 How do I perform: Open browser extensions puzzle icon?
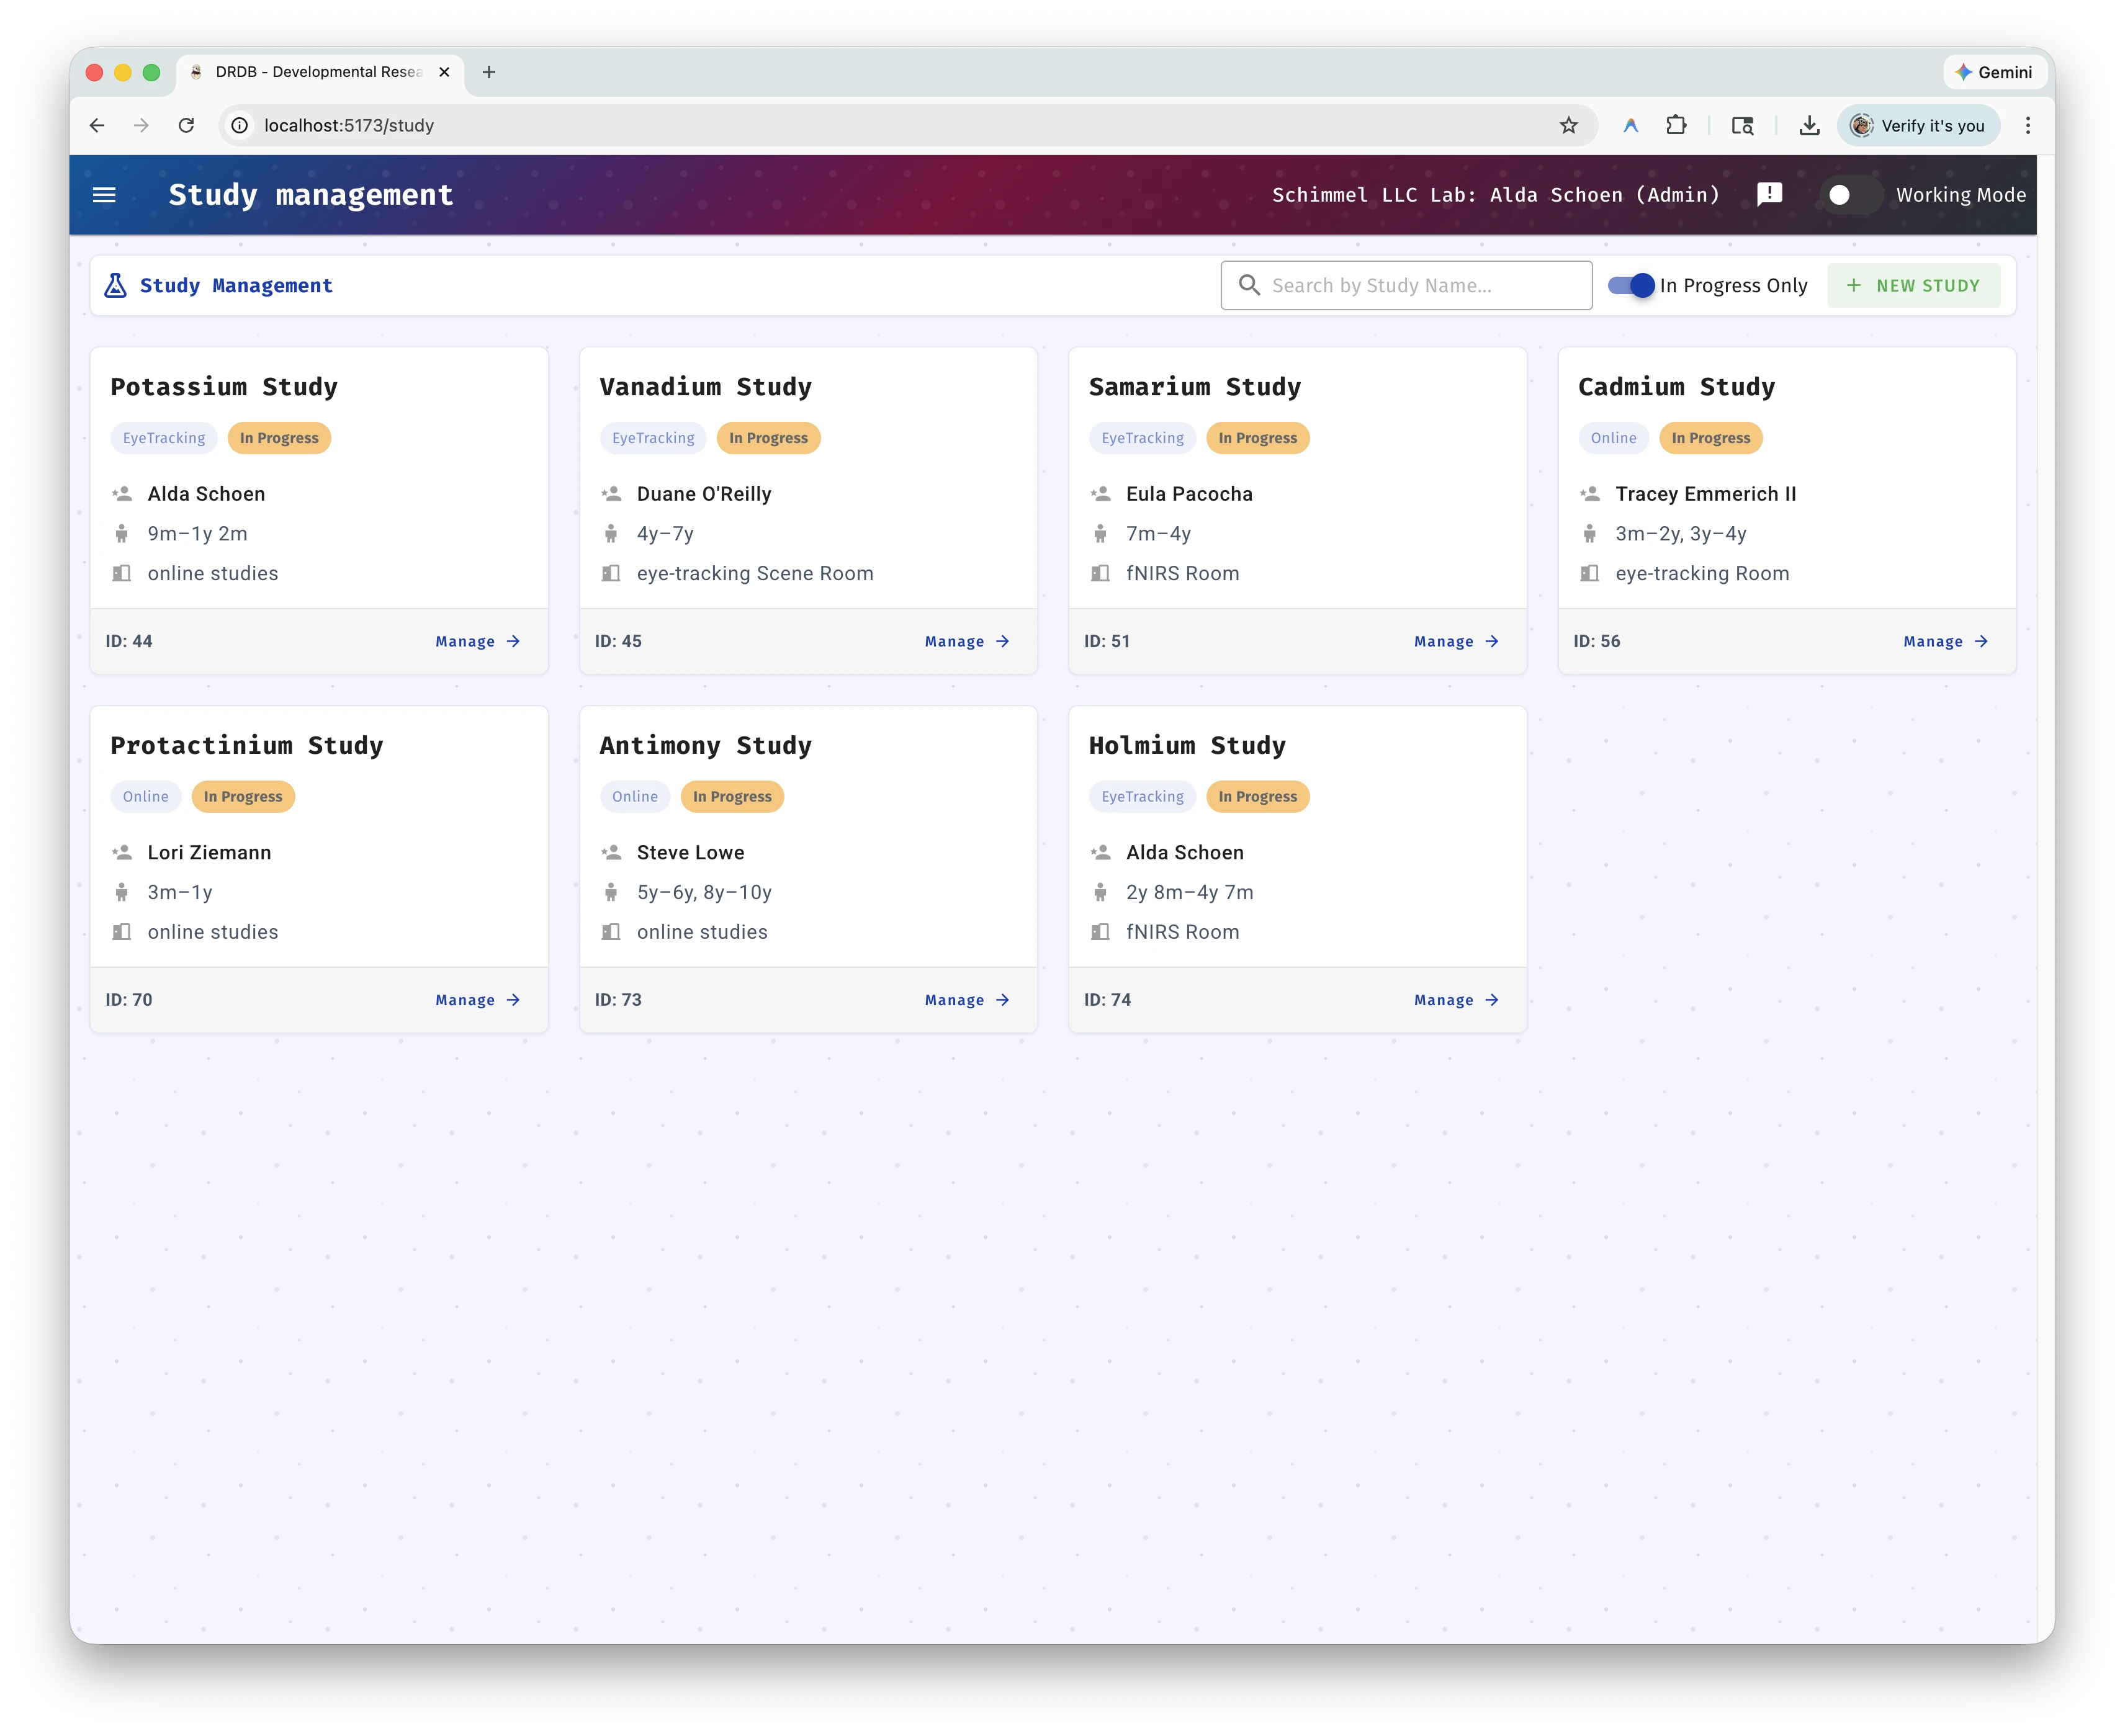(1676, 125)
